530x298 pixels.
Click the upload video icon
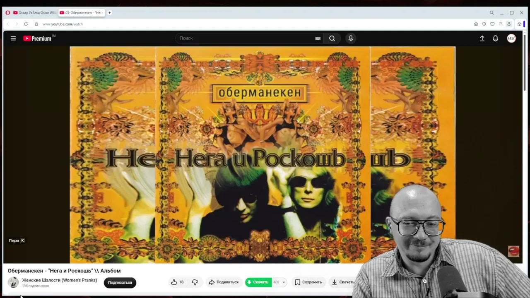pyautogui.click(x=482, y=38)
